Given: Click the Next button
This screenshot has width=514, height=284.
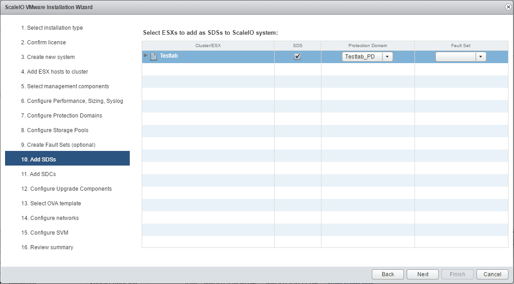Looking at the screenshot, I should [x=423, y=274].
